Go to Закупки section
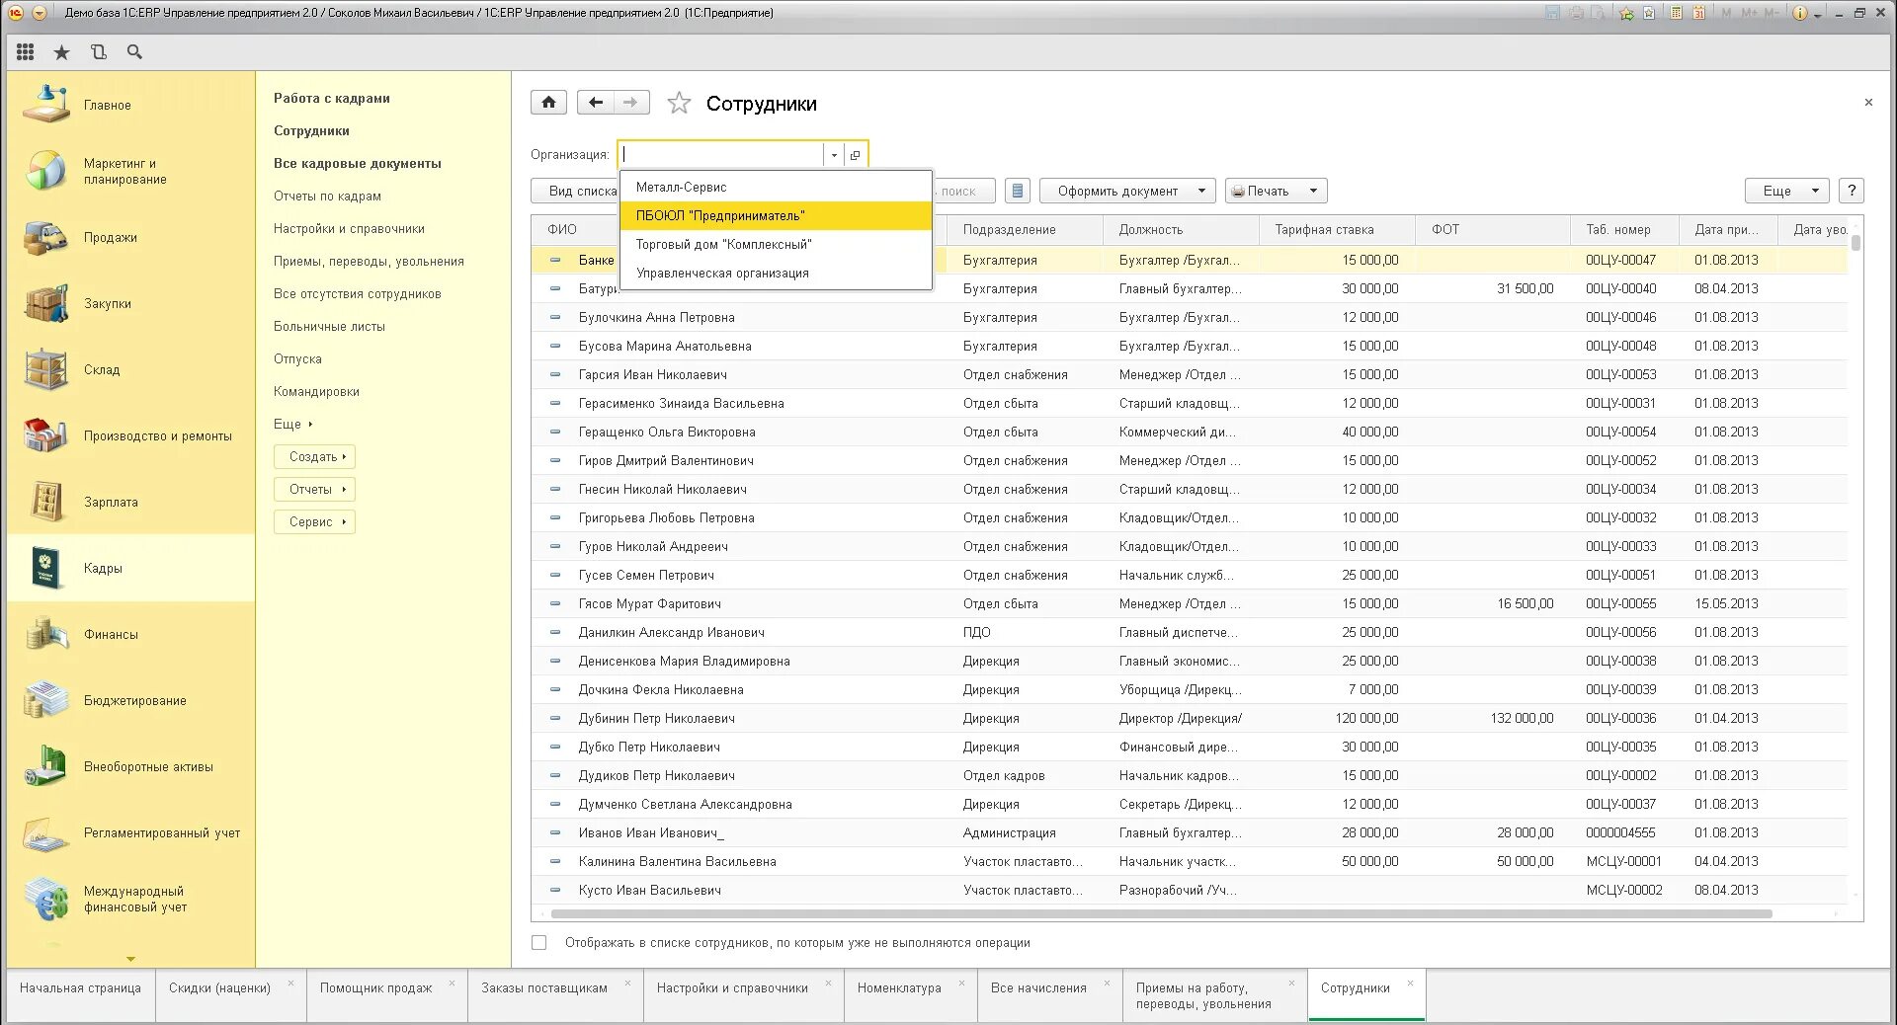 tap(130, 303)
